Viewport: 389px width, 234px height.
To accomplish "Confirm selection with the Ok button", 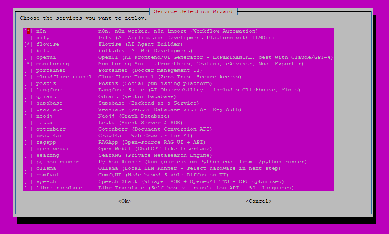I will click(125, 201).
